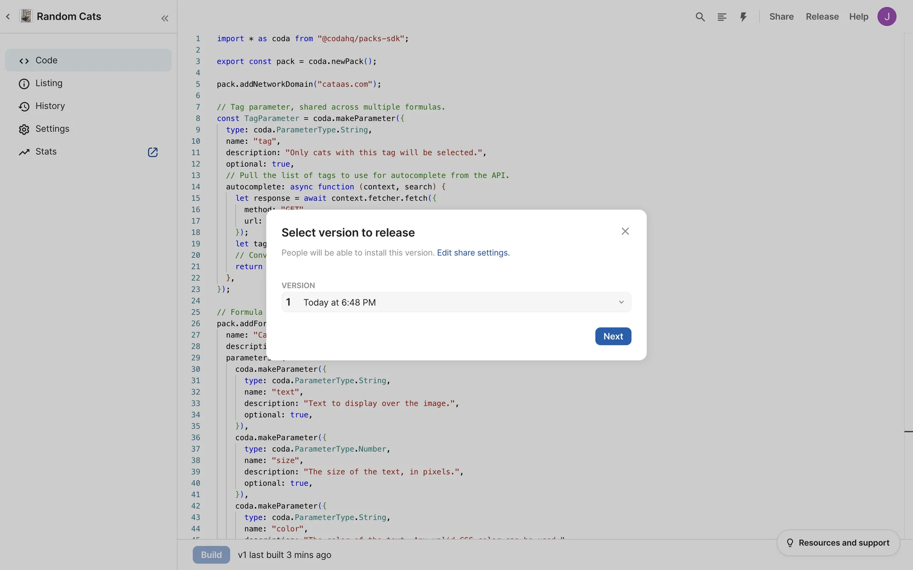Open the user avatar J menu
The width and height of the screenshot is (913, 570).
(886, 17)
